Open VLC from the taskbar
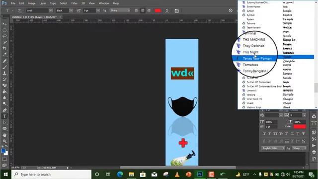 177,175
